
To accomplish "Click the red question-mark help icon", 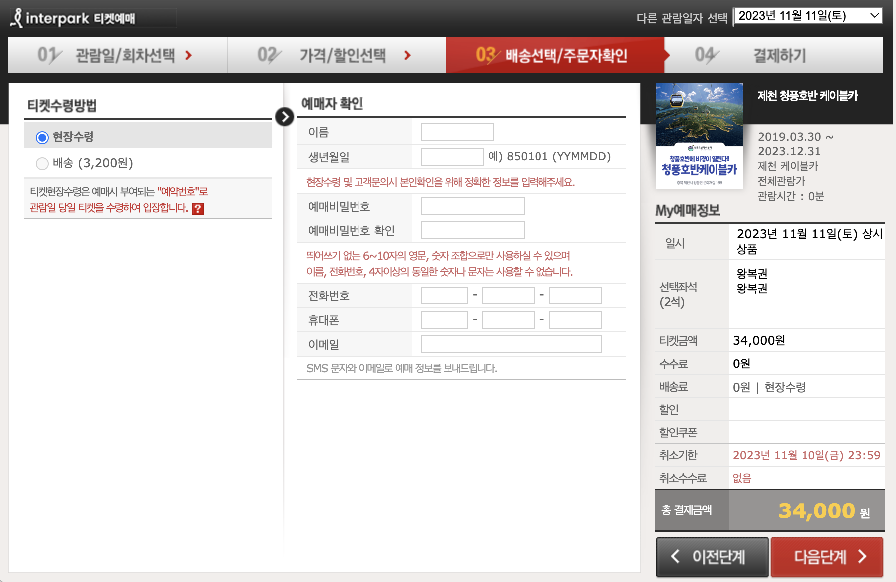I will (198, 209).
